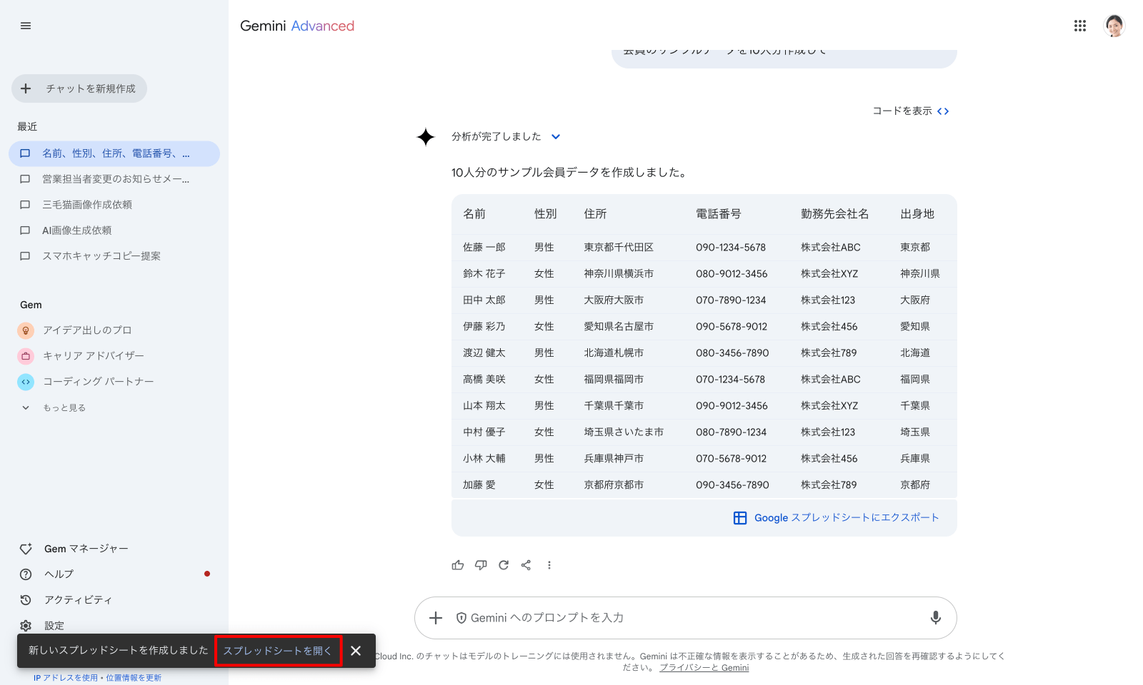Click the shield icon in prompt box
This screenshot has width=1143, height=685.
pos(461,618)
